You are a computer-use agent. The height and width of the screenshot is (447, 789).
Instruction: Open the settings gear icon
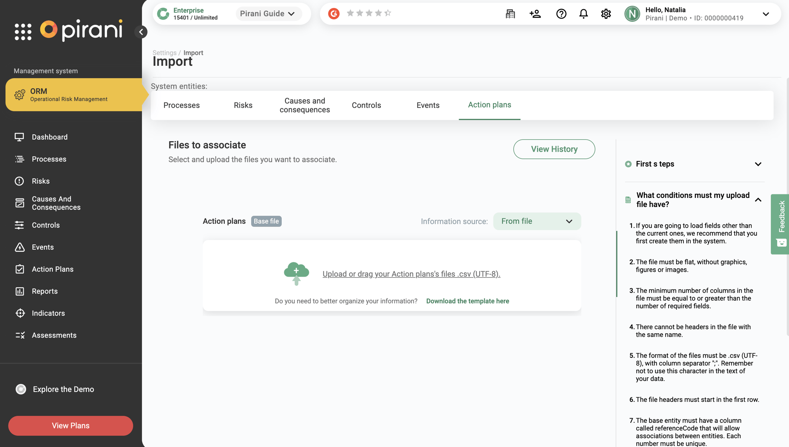[606, 14]
